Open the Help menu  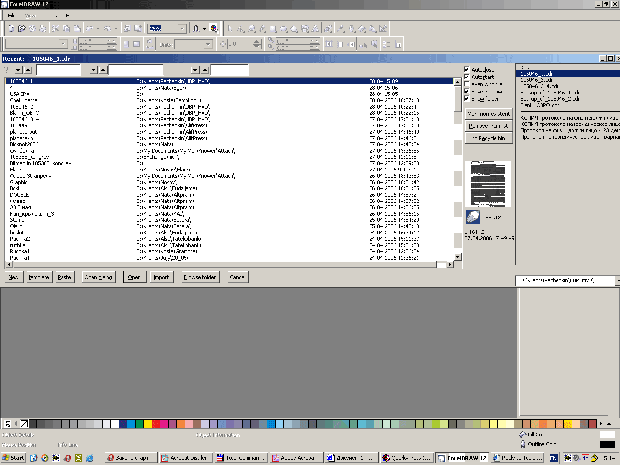pyautogui.click(x=71, y=15)
